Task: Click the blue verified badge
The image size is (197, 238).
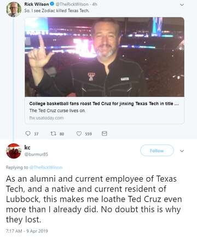Action: (51, 4)
